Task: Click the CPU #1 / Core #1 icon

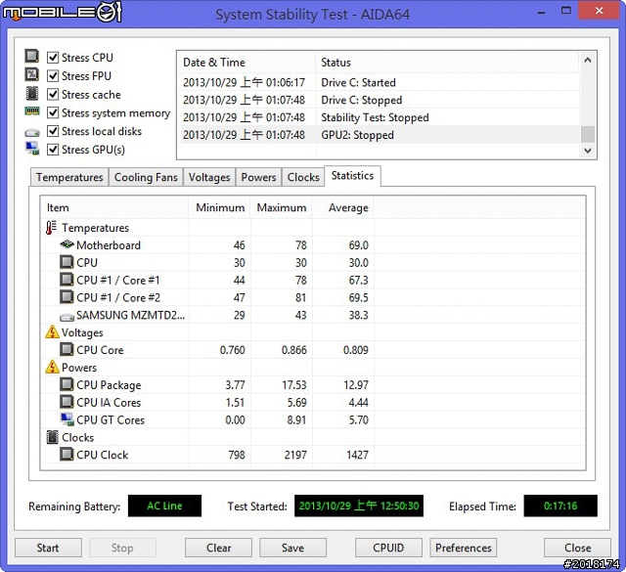Action: point(67,280)
